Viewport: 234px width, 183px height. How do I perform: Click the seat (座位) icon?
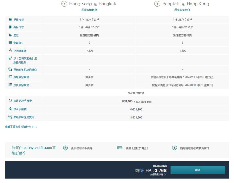pyautogui.click(x=10, y=35)
